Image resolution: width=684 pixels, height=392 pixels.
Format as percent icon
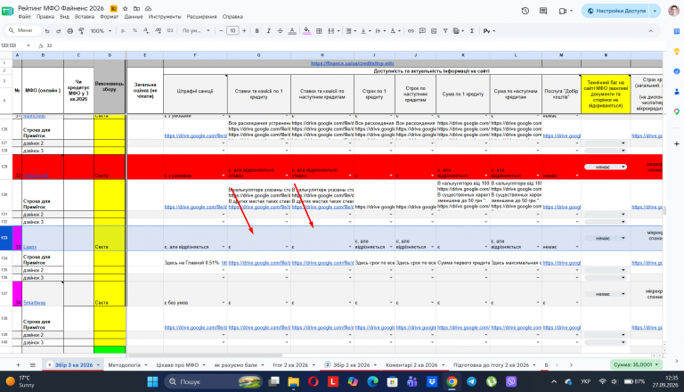[x=134, y=31]
